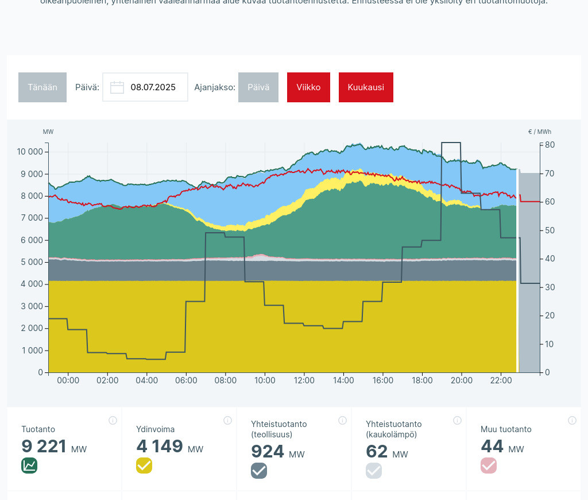
Task: Select the Kuukausi time period
Action: (366, 87)
